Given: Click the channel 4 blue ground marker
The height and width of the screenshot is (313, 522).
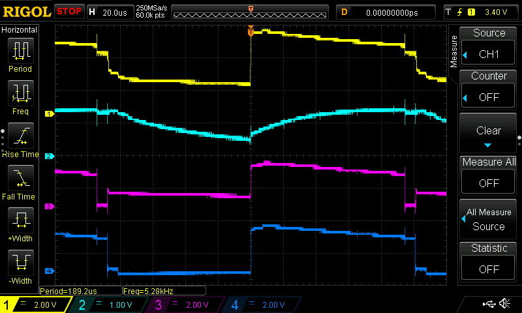Looking at the screenshot, I should (x=50, y=271).
